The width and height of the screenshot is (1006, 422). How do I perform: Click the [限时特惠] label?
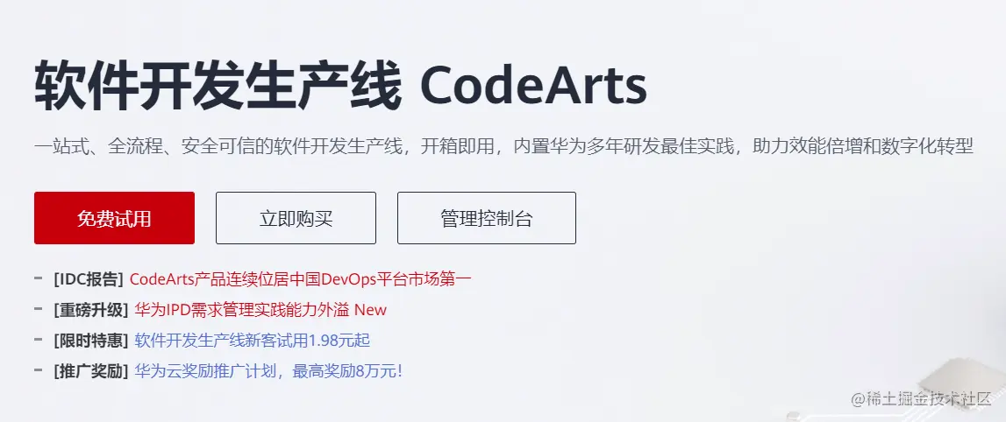[x=91, y=340]
